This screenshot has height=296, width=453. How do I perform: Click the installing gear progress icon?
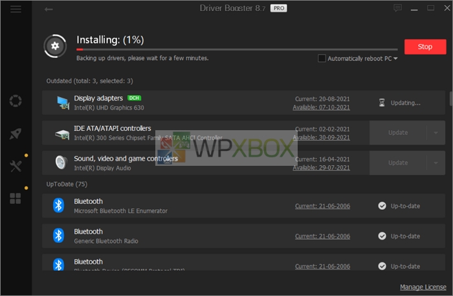pos(55,46)
